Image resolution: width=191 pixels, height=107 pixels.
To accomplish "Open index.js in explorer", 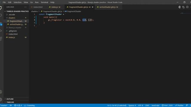I will pos(16,37).
